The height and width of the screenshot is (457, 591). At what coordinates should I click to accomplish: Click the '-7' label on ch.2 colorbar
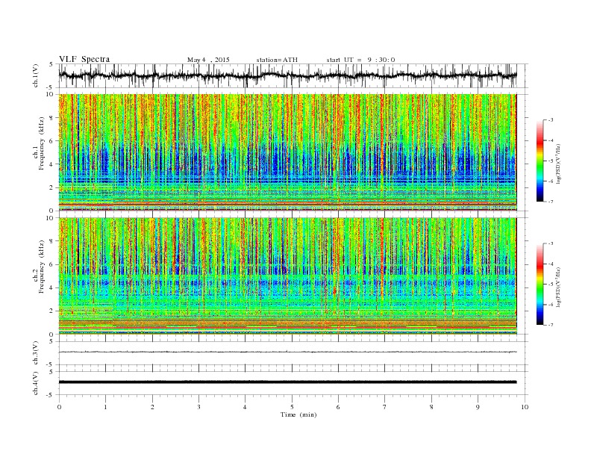[x=551, y=325]
